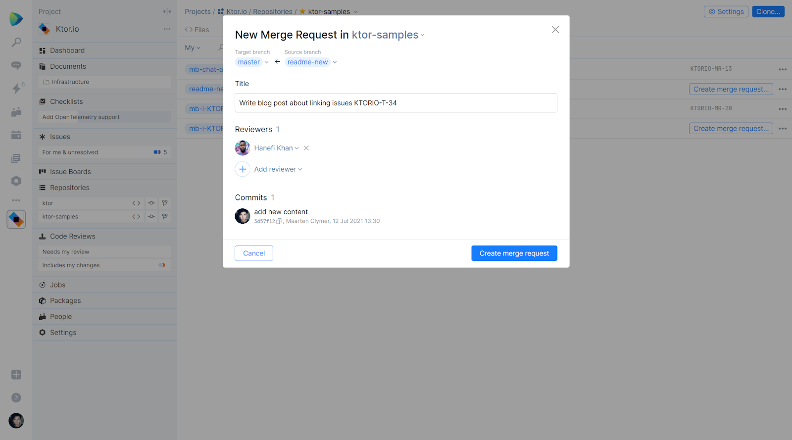792x440 pixels.
Task: Cancel the new merge request
Action: pos(253,253)
